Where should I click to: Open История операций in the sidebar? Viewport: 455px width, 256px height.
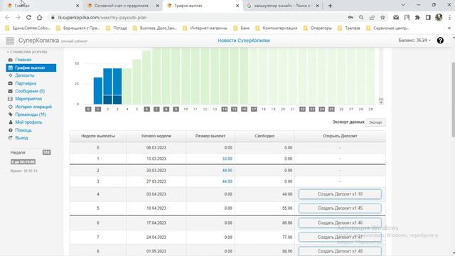(x=33, y=107)
